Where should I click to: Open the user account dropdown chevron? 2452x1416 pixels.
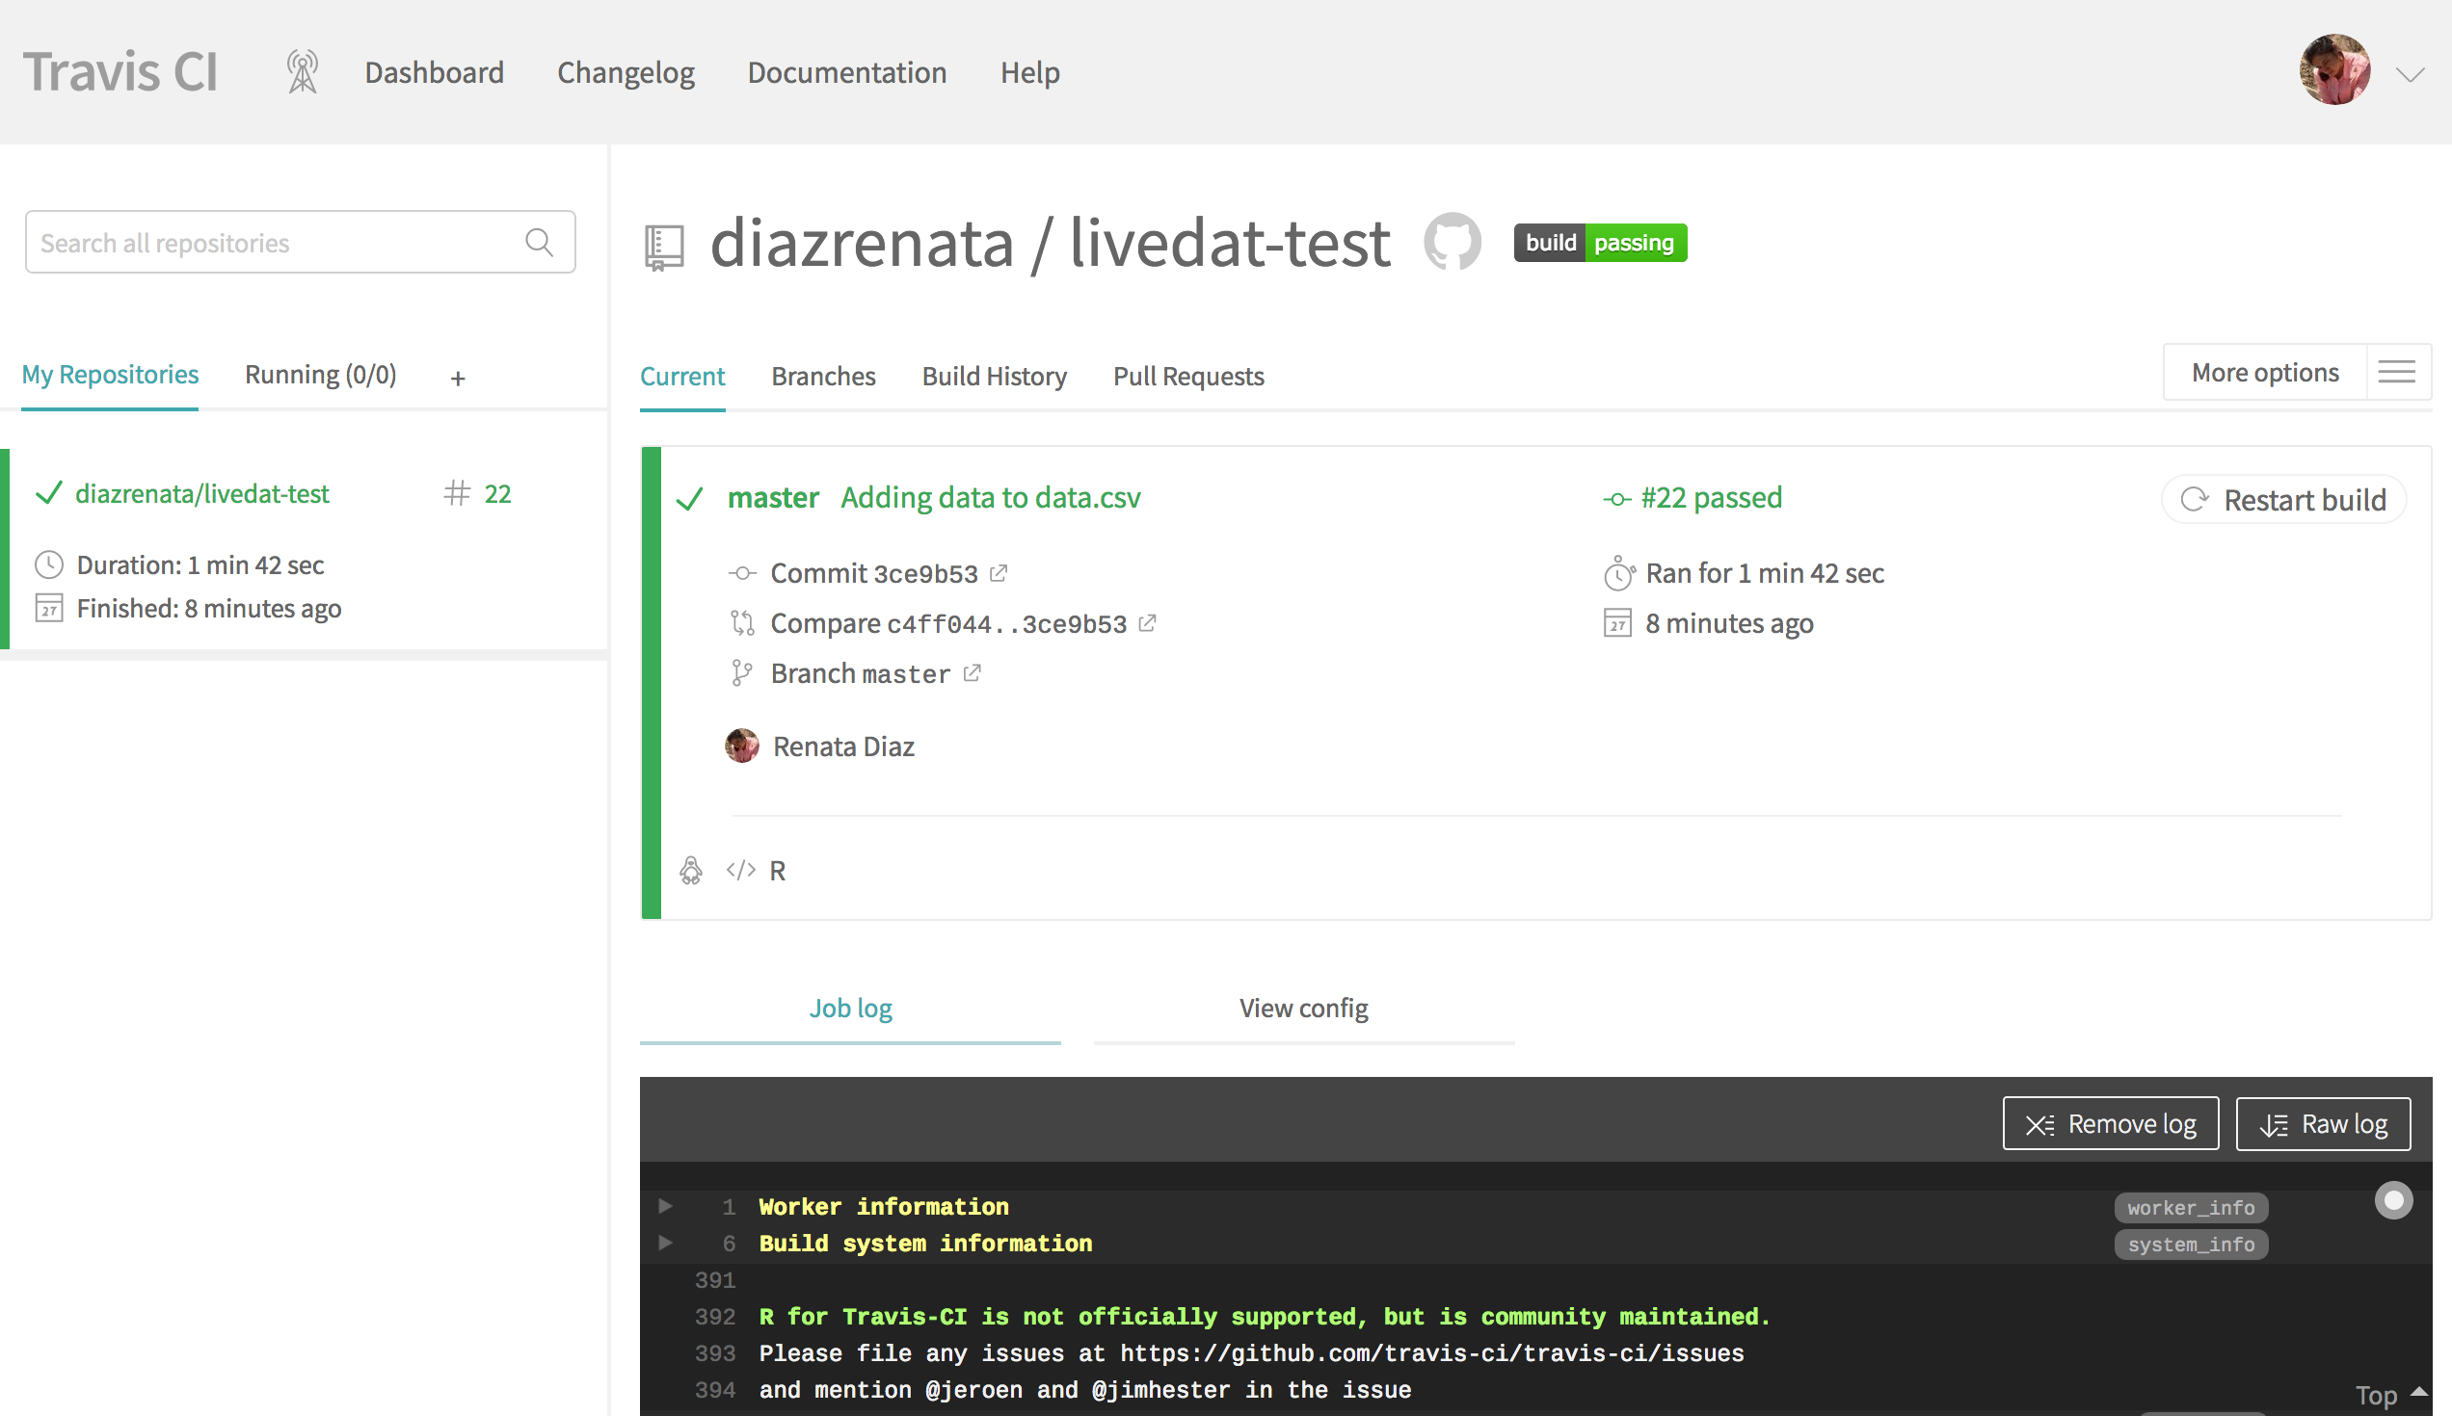coord(2411,75)
